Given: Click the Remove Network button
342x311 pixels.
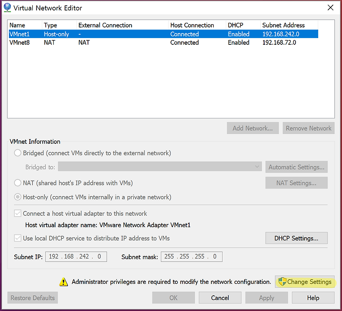Looking at the screenshot, I should (x=308, y=128).
